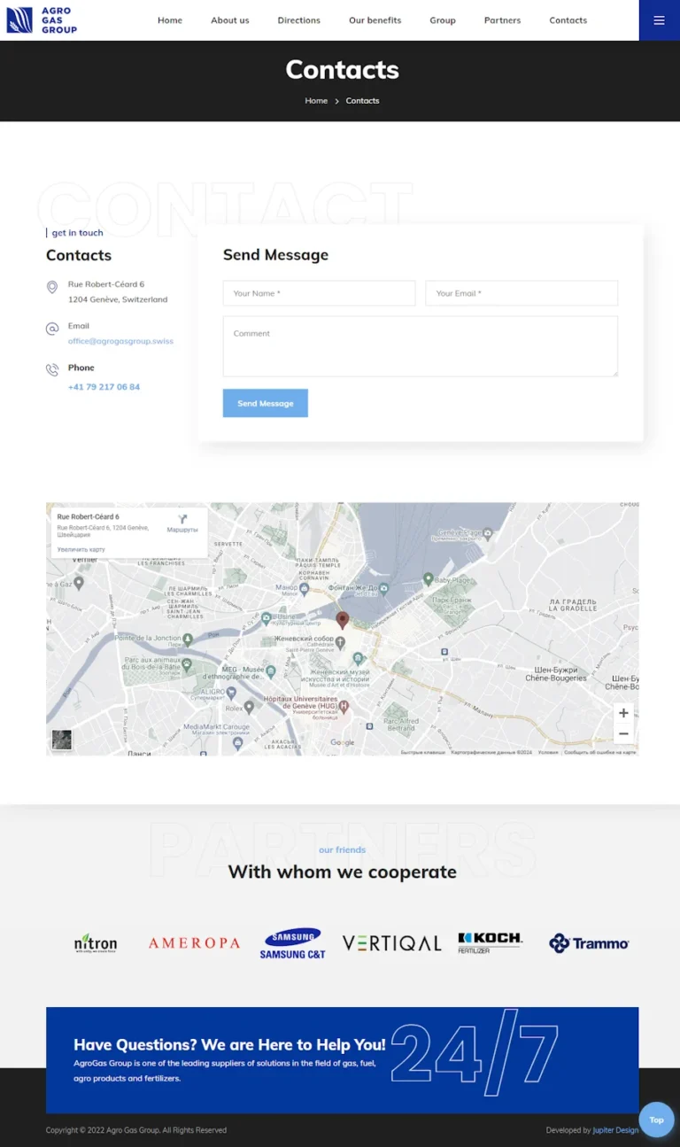The height and width of the screenshot is (1147, 680).
Task: Click the Jupiter Design developer link
Action: point(615,1130)
